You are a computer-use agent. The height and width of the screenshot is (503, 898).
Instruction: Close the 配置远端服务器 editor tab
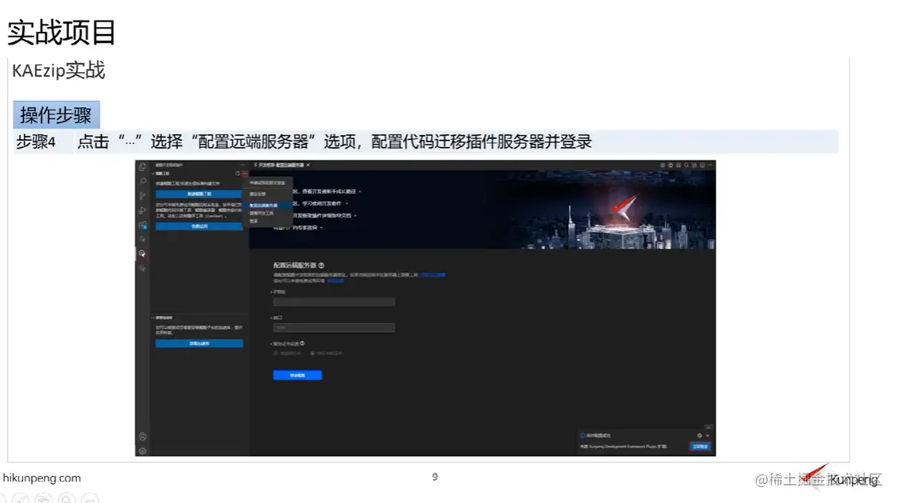pyautogui.click(x=308, y=165)
